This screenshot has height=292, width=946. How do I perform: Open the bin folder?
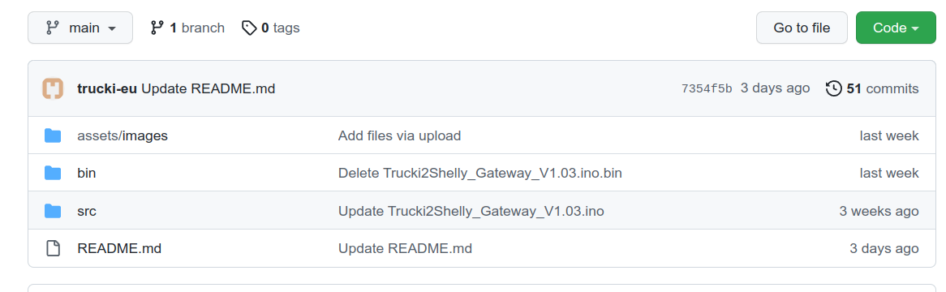[x=87, y=173]
